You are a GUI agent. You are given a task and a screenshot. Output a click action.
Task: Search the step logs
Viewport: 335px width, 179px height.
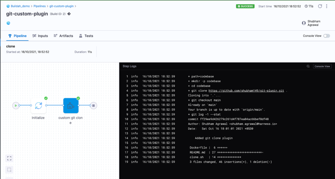(x=308, y=66)
